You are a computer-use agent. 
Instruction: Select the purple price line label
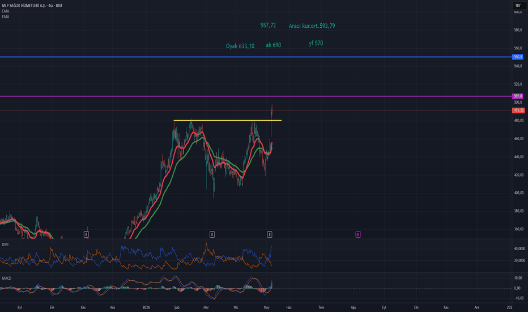click(518, 96)
